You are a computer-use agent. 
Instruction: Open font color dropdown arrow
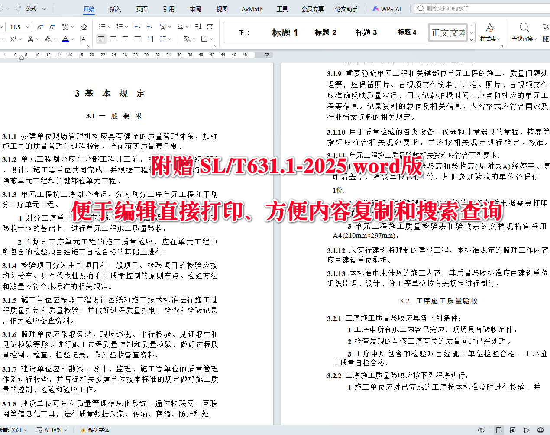point(72,39)
